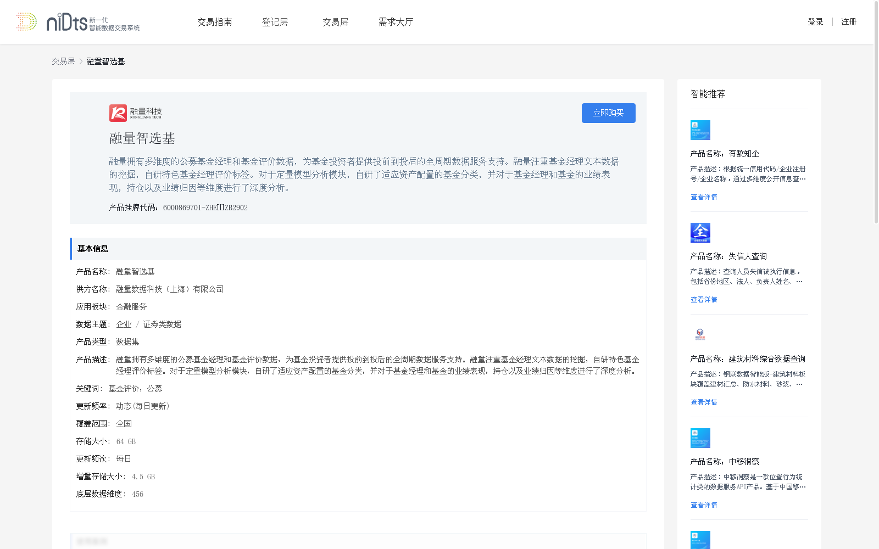Click the 456 data dimension value
This screenshot has height=549, width=879.
point(137,494)
